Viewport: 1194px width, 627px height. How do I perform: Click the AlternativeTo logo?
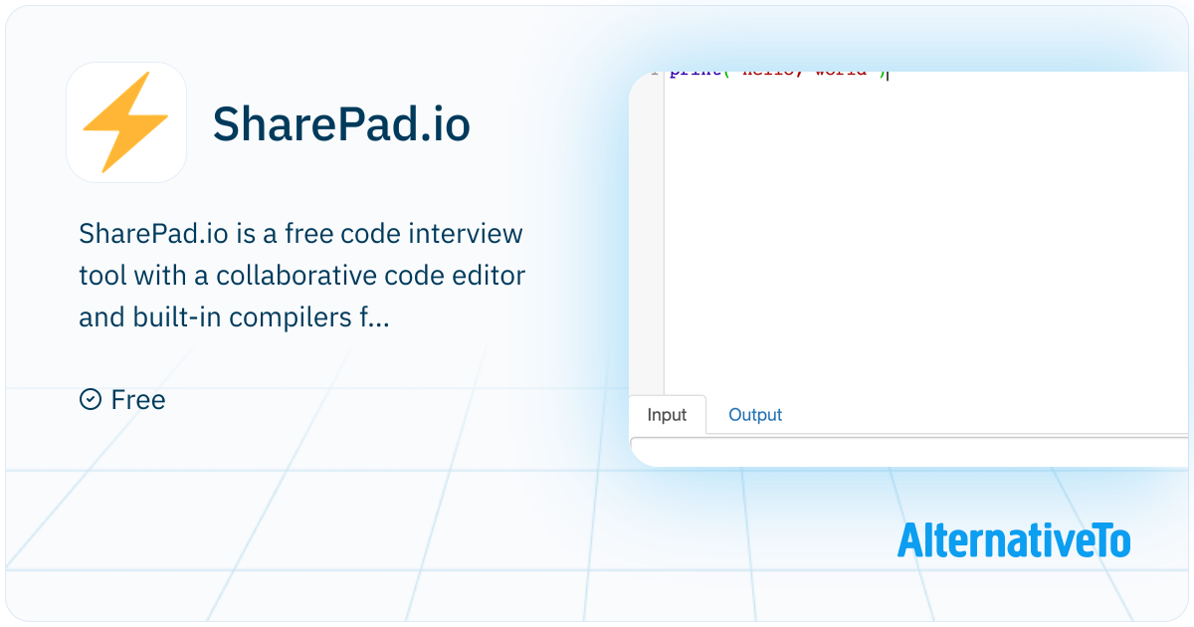click(1014, 540)
